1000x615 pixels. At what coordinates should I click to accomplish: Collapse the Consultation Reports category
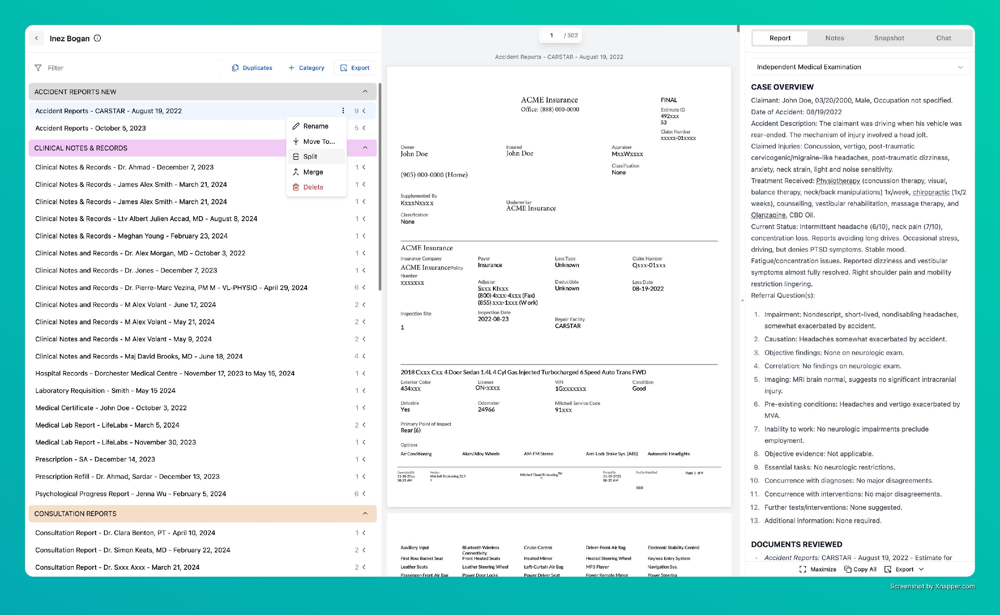click(365, 513)
